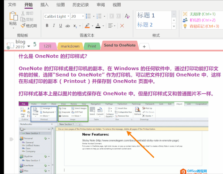The height and width of the screenshot is (174, 223).
Task: Click the green undo arrow beside notebook
Action: (x=35, y=44)
